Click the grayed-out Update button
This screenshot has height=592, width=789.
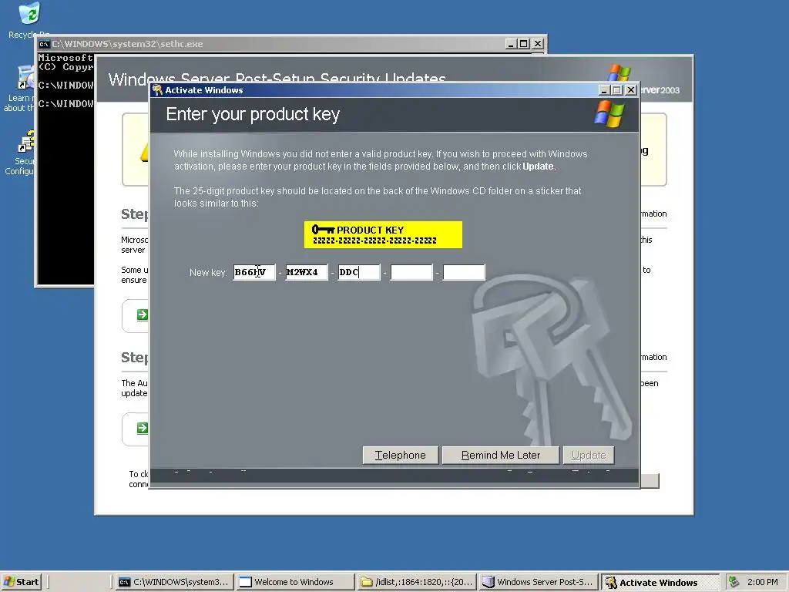pos(588,455)
